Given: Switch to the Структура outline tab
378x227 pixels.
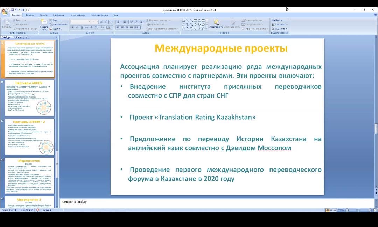Looking at the screenshot, I should (x=22, y=37).
